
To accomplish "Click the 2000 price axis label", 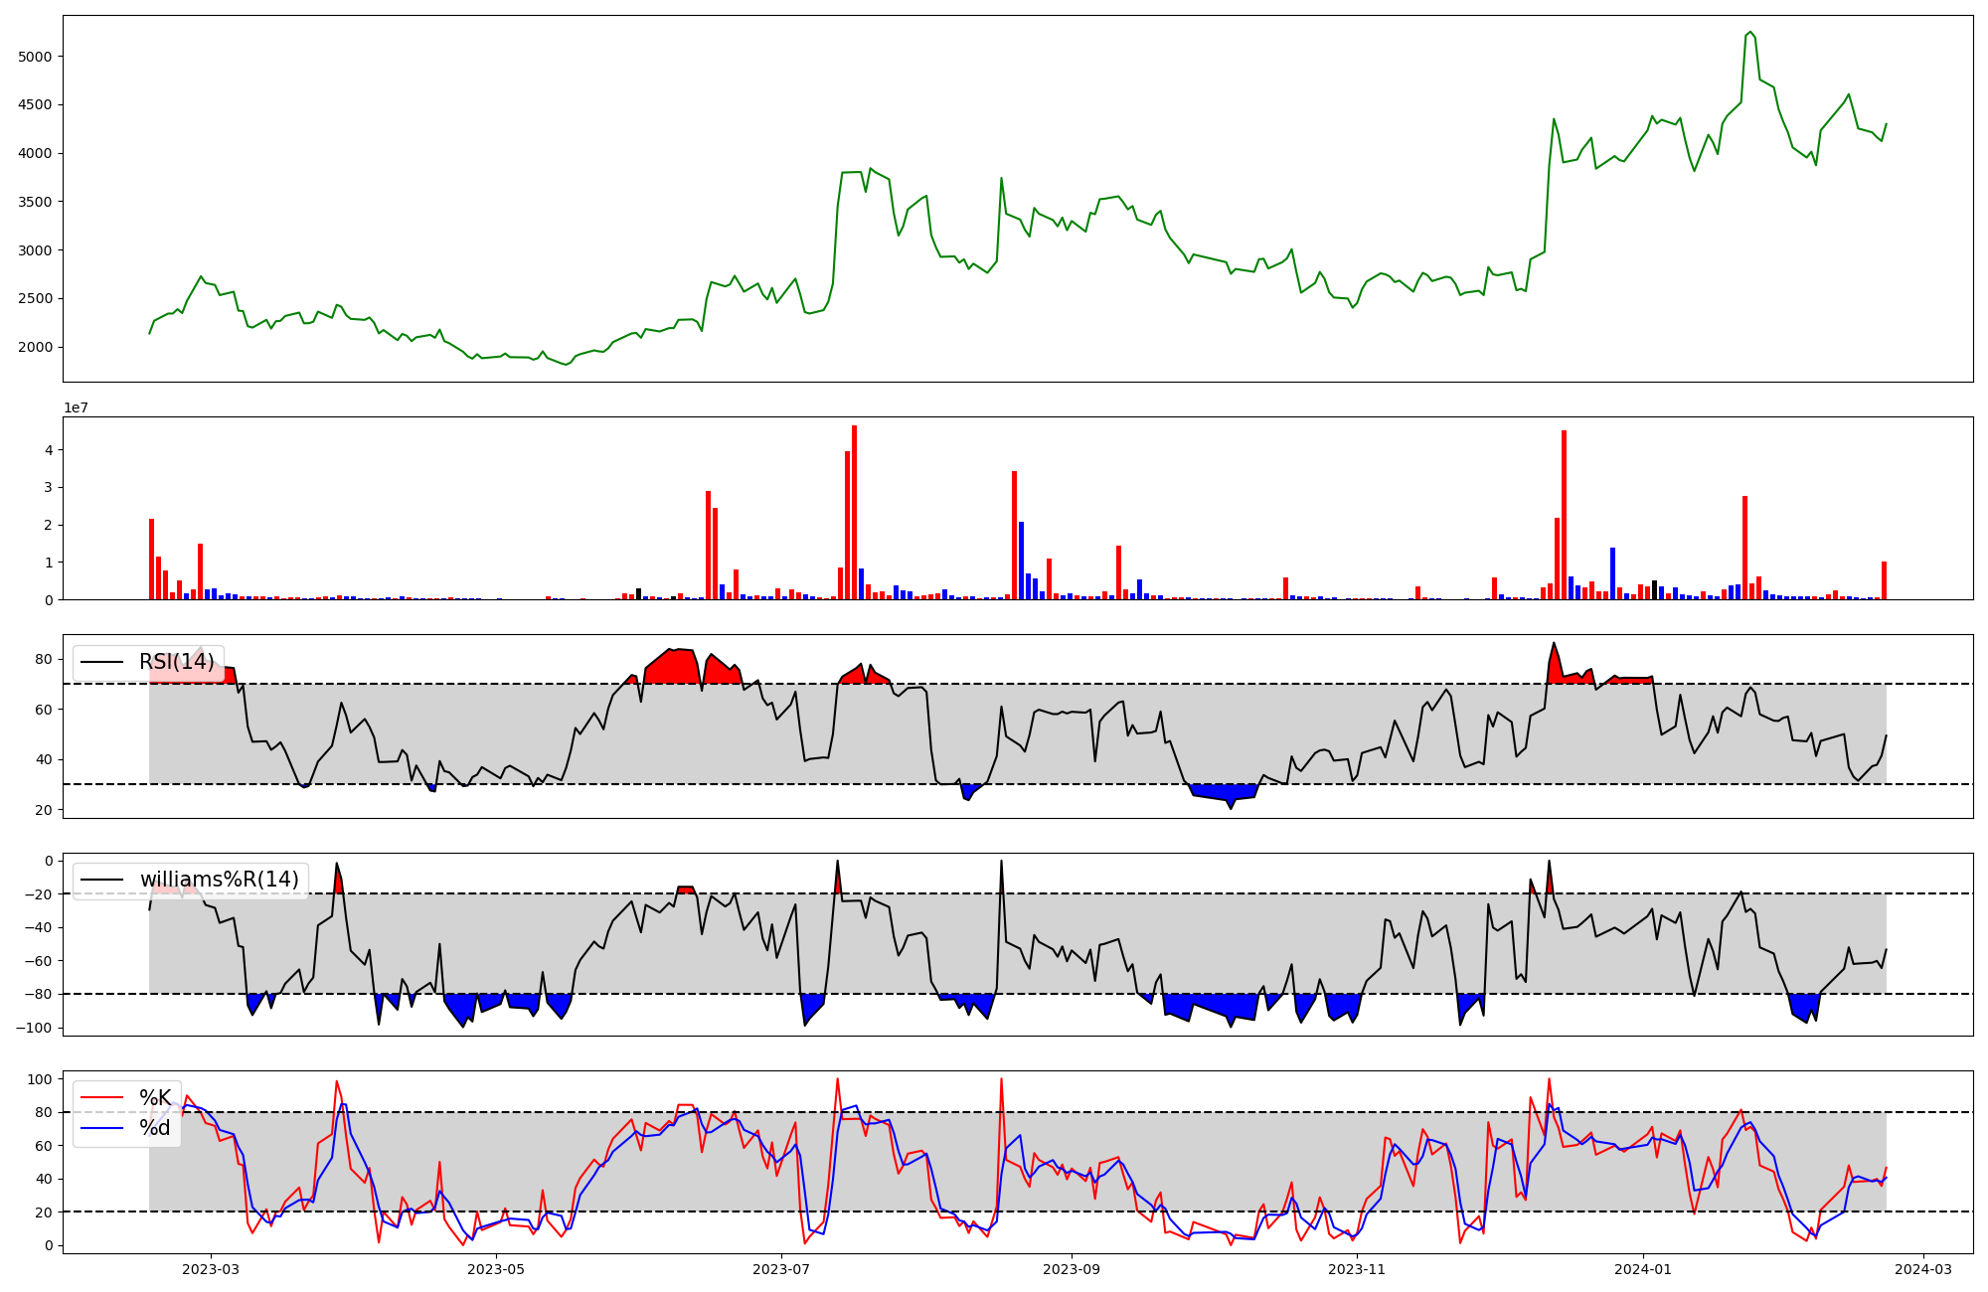I will (x=35, y=347).
